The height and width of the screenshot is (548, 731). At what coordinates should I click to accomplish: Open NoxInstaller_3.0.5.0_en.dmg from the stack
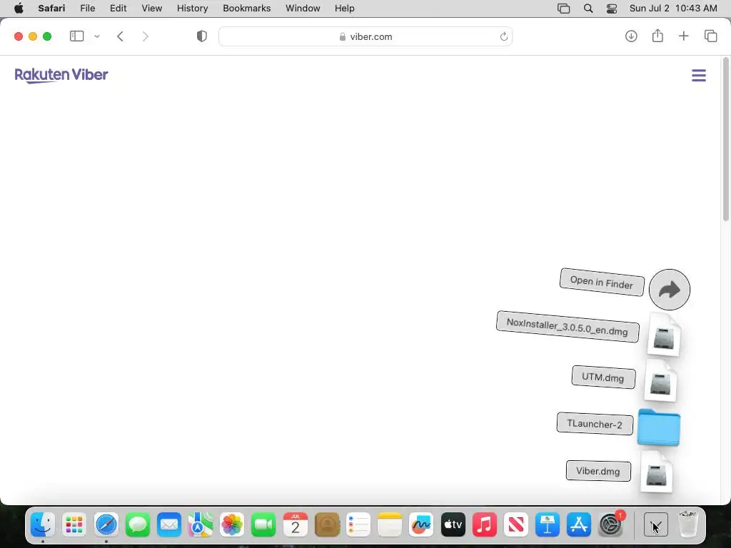[x=664, y=335]
